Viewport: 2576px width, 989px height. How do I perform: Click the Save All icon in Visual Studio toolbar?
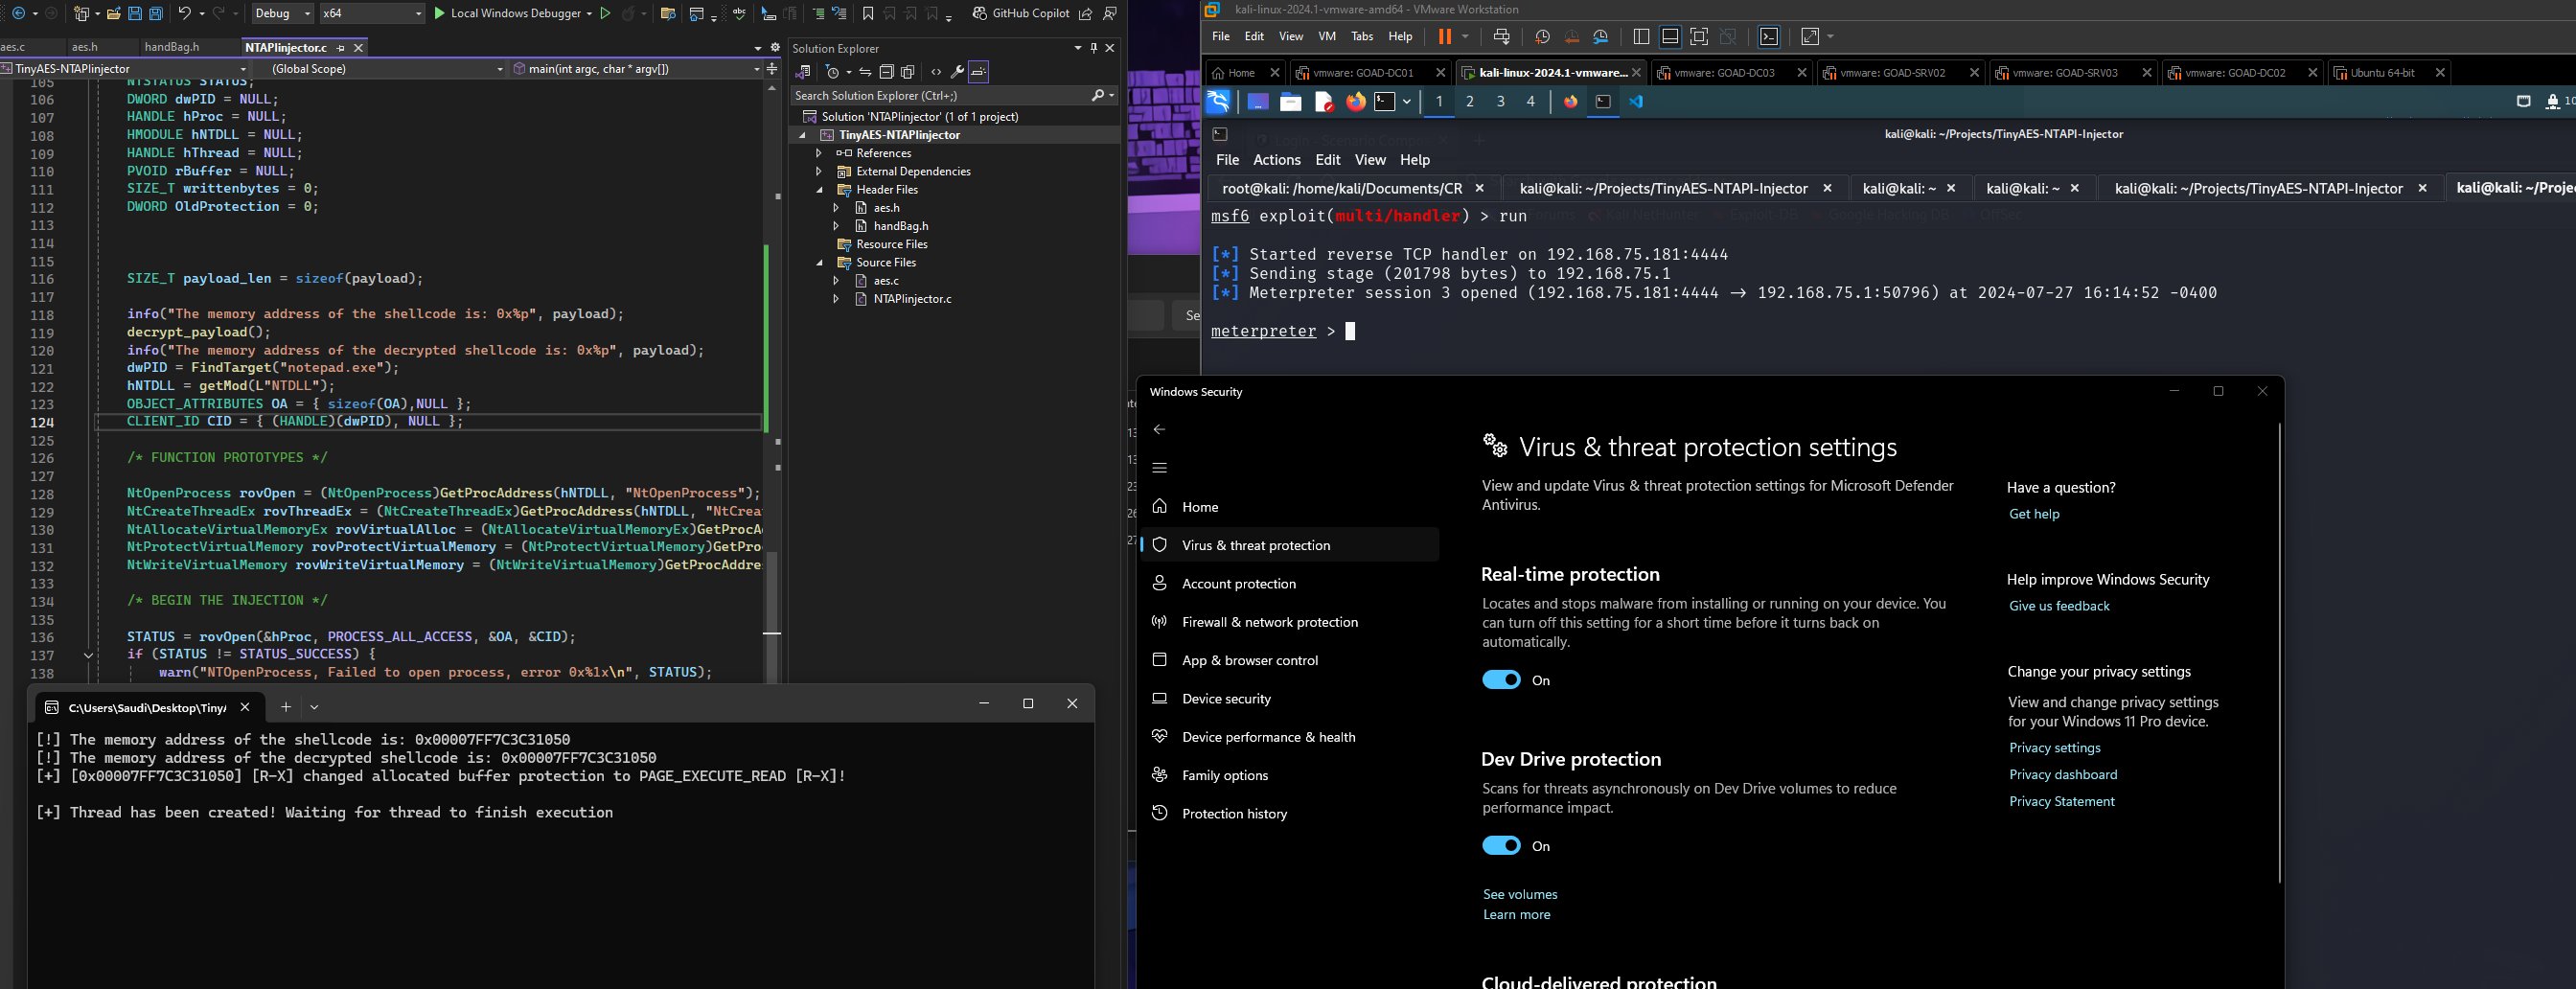click(156, 13)
